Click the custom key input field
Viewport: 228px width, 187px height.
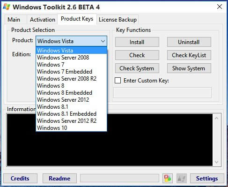[x=162, y=93]
